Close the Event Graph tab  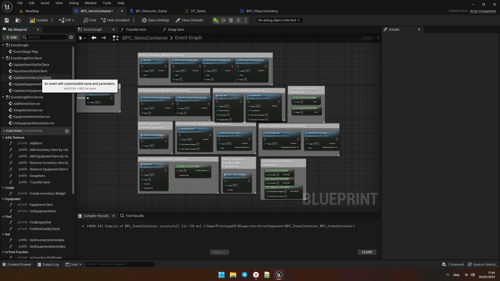pyautogui.click(x=114, y=29)
